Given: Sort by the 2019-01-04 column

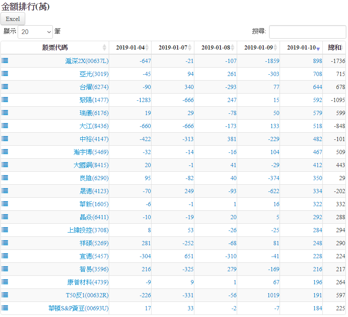Looking at the screenshot, I should (130, 47).
